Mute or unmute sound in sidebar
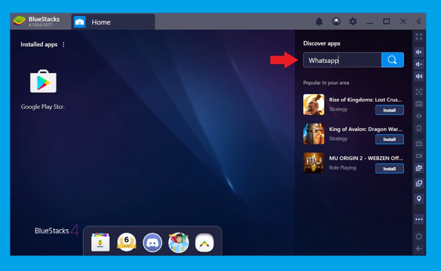This screenshot has width=441, height=271. click(419, 77)
